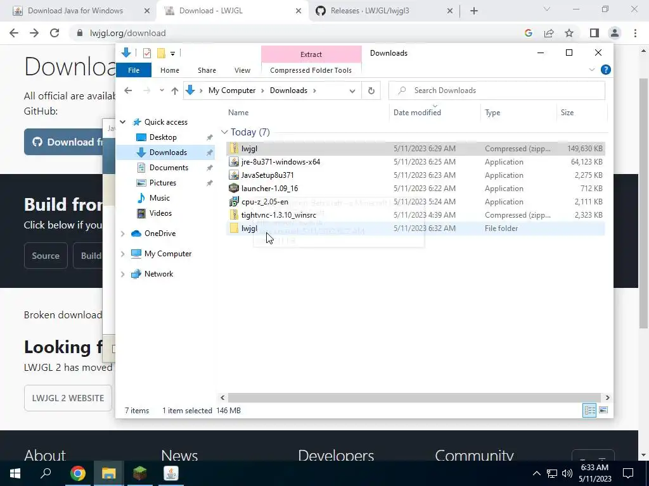Go back in File Explorer
This screenshot has width=649, height=486.
coord(128,90)
